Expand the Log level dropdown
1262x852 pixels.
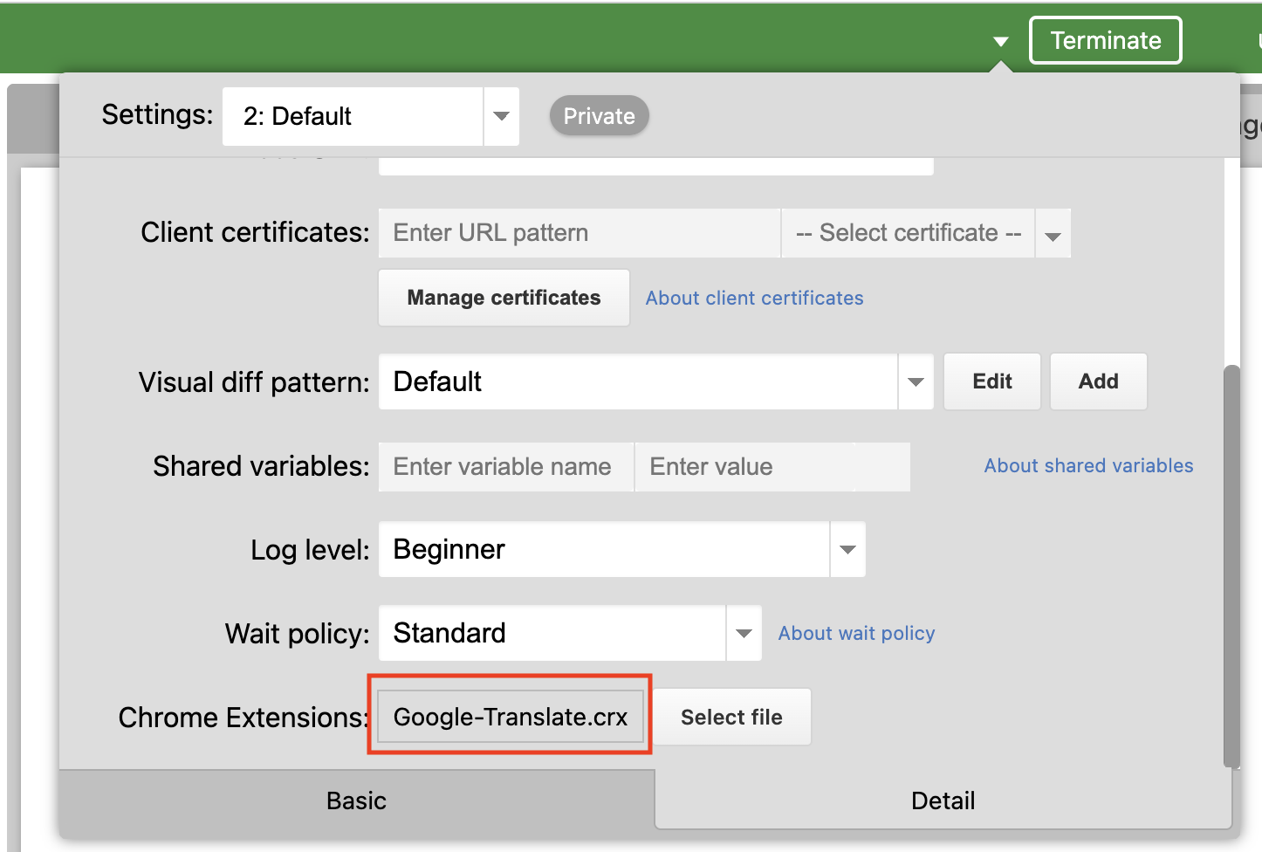(847, 549)
